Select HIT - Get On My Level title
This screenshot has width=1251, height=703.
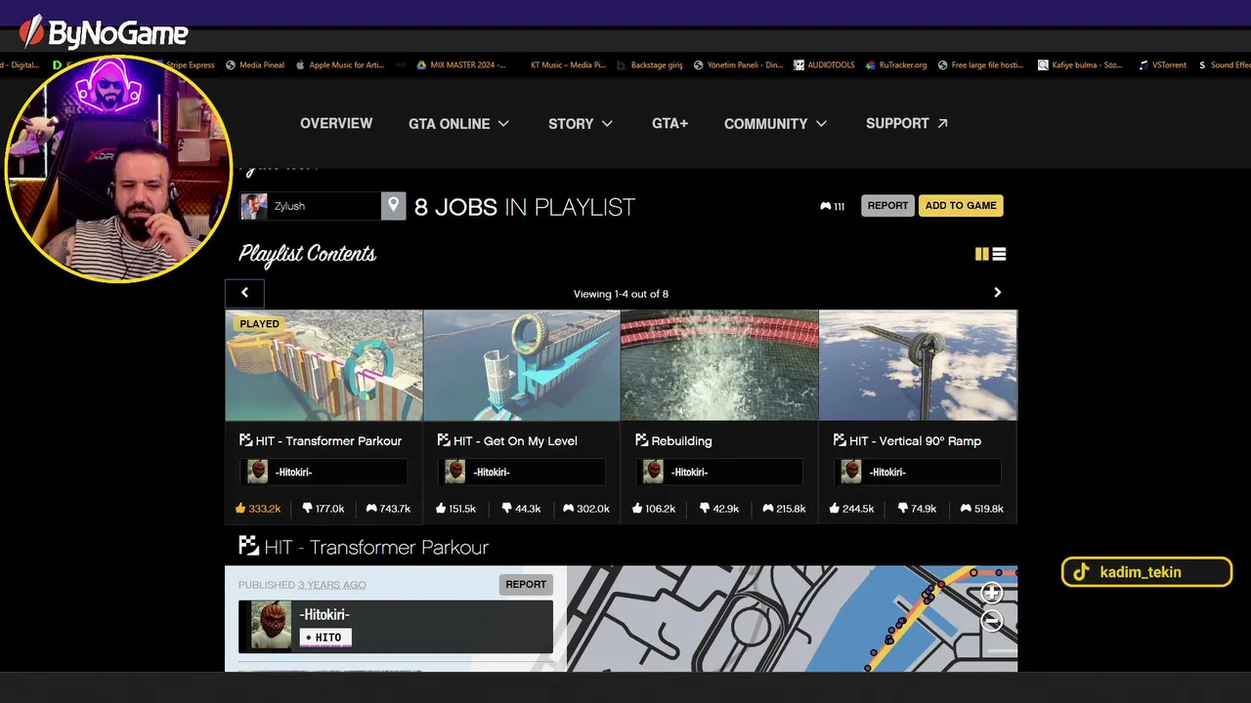[x=515, y=440]
